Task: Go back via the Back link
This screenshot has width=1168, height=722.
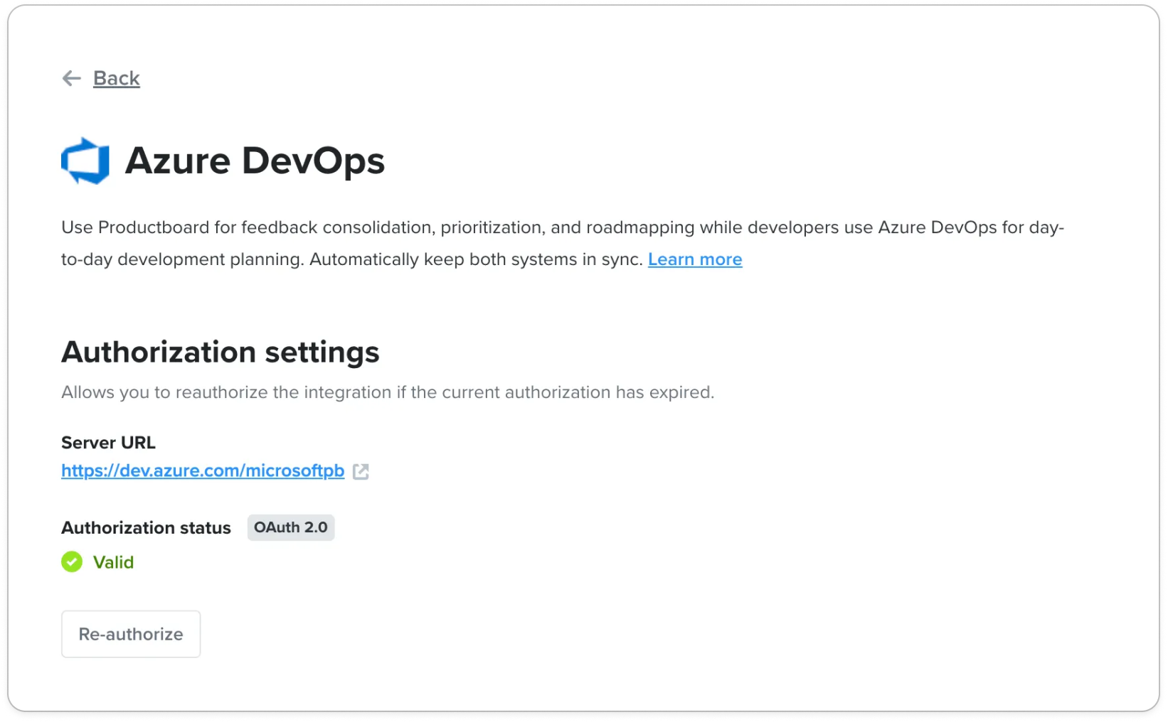Action: coord(117,78)
